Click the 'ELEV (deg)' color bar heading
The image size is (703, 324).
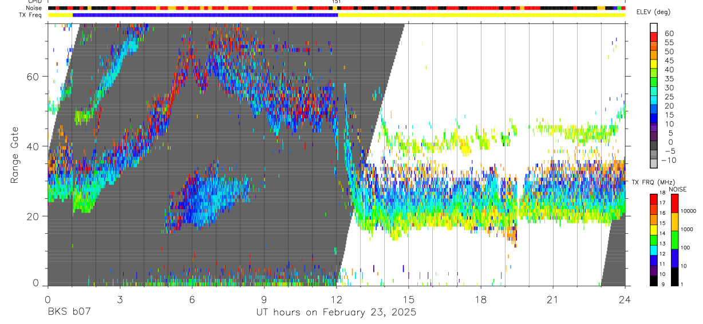pyautogui.click(x=653, y=12)
